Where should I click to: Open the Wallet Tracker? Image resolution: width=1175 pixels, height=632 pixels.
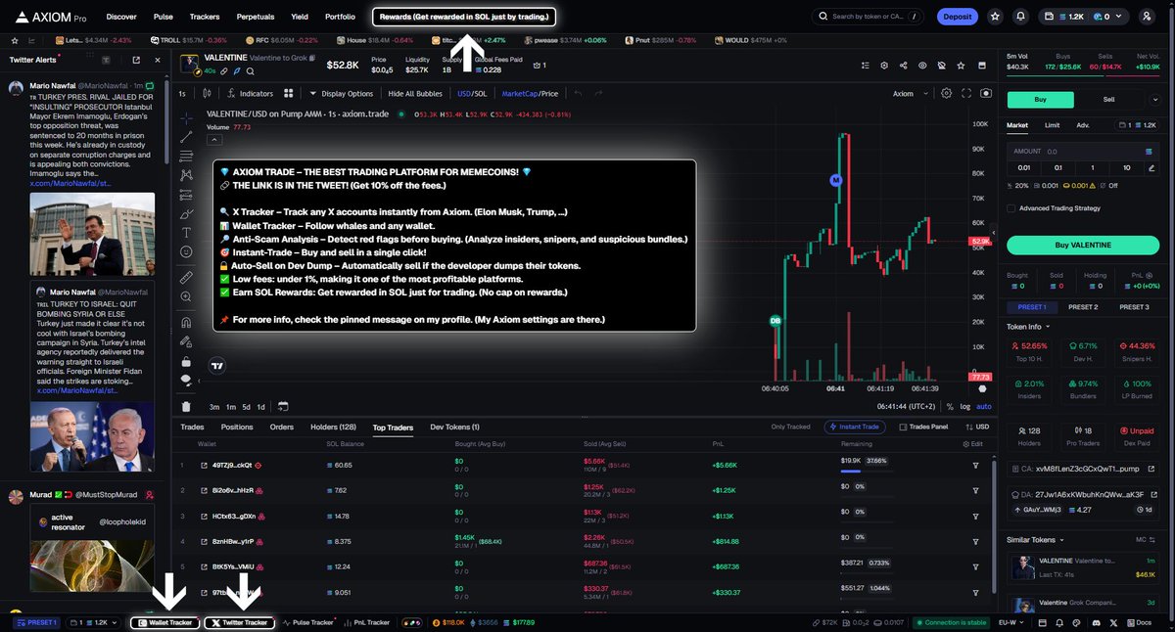tap(164, 622)
